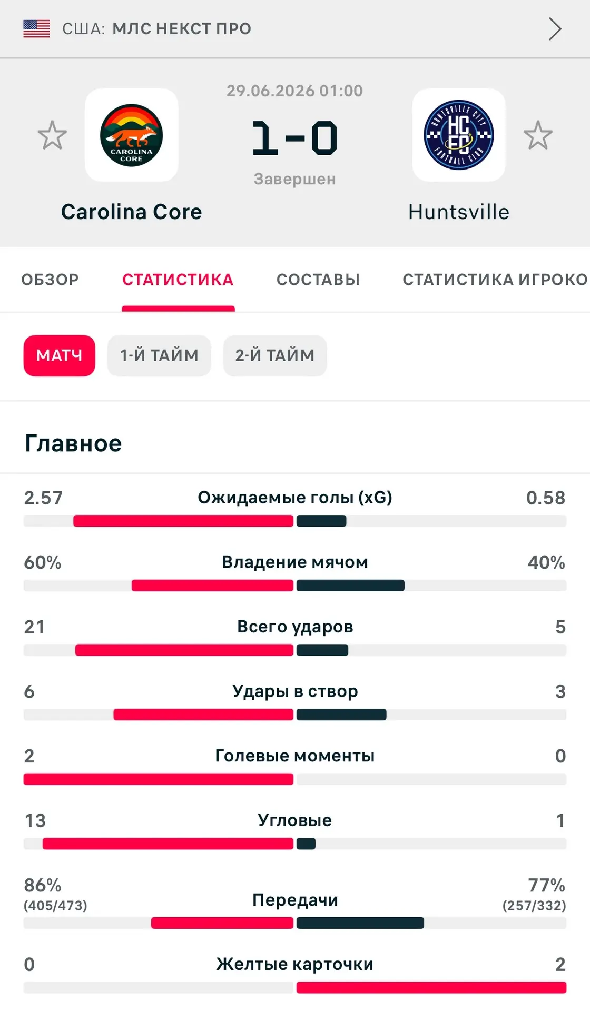The image size is (590, 1011).
Task: Click the xG comparison bar
Action: click(x=295, y=521)
